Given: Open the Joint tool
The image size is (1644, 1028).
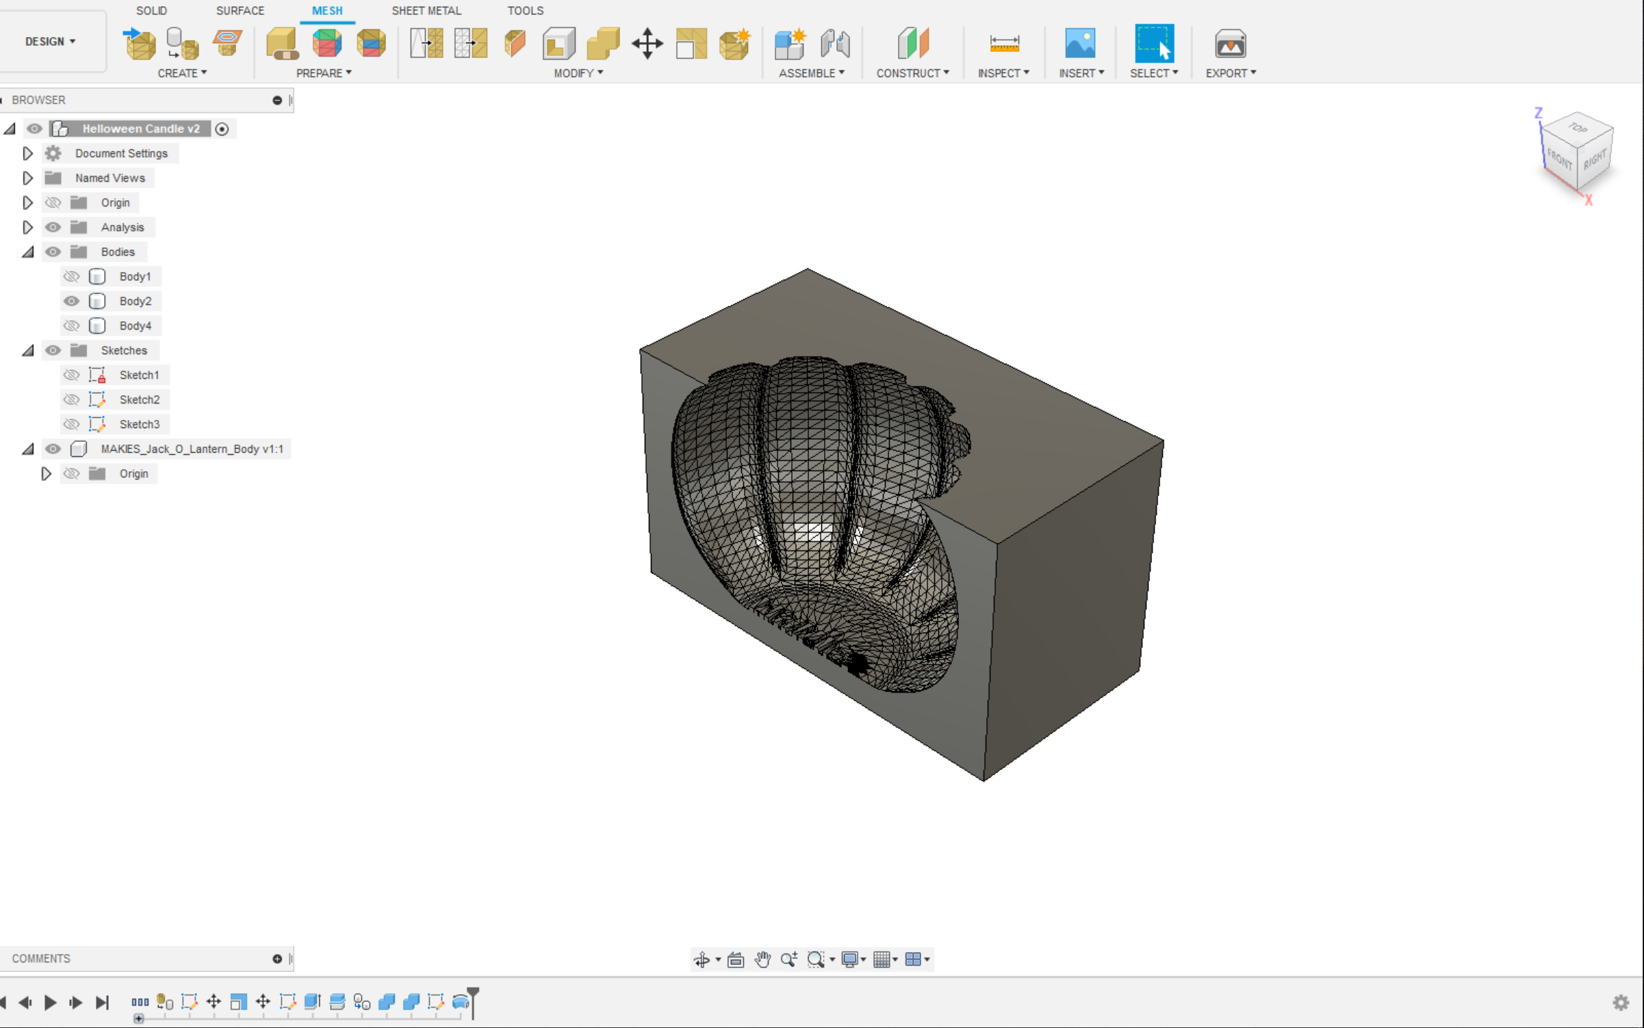Looking at the screenshot, I should (835, 44).
